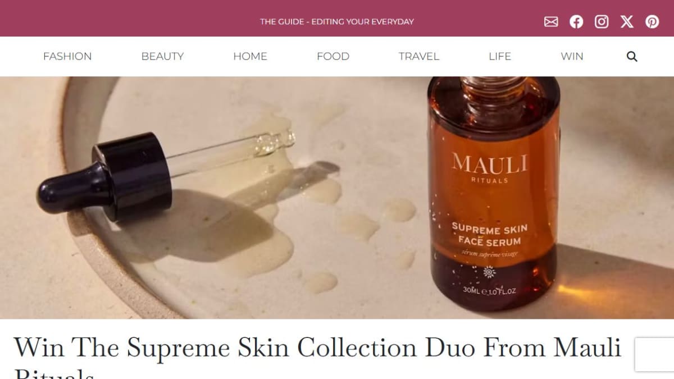Screen dimensions: 674x379
Task: Click the email envelope icon
Action: tap(551, 22)
